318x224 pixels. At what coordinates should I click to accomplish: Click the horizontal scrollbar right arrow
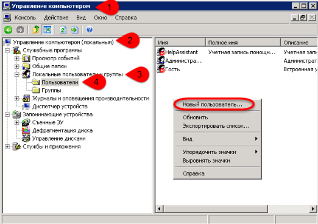click(313, 209)
